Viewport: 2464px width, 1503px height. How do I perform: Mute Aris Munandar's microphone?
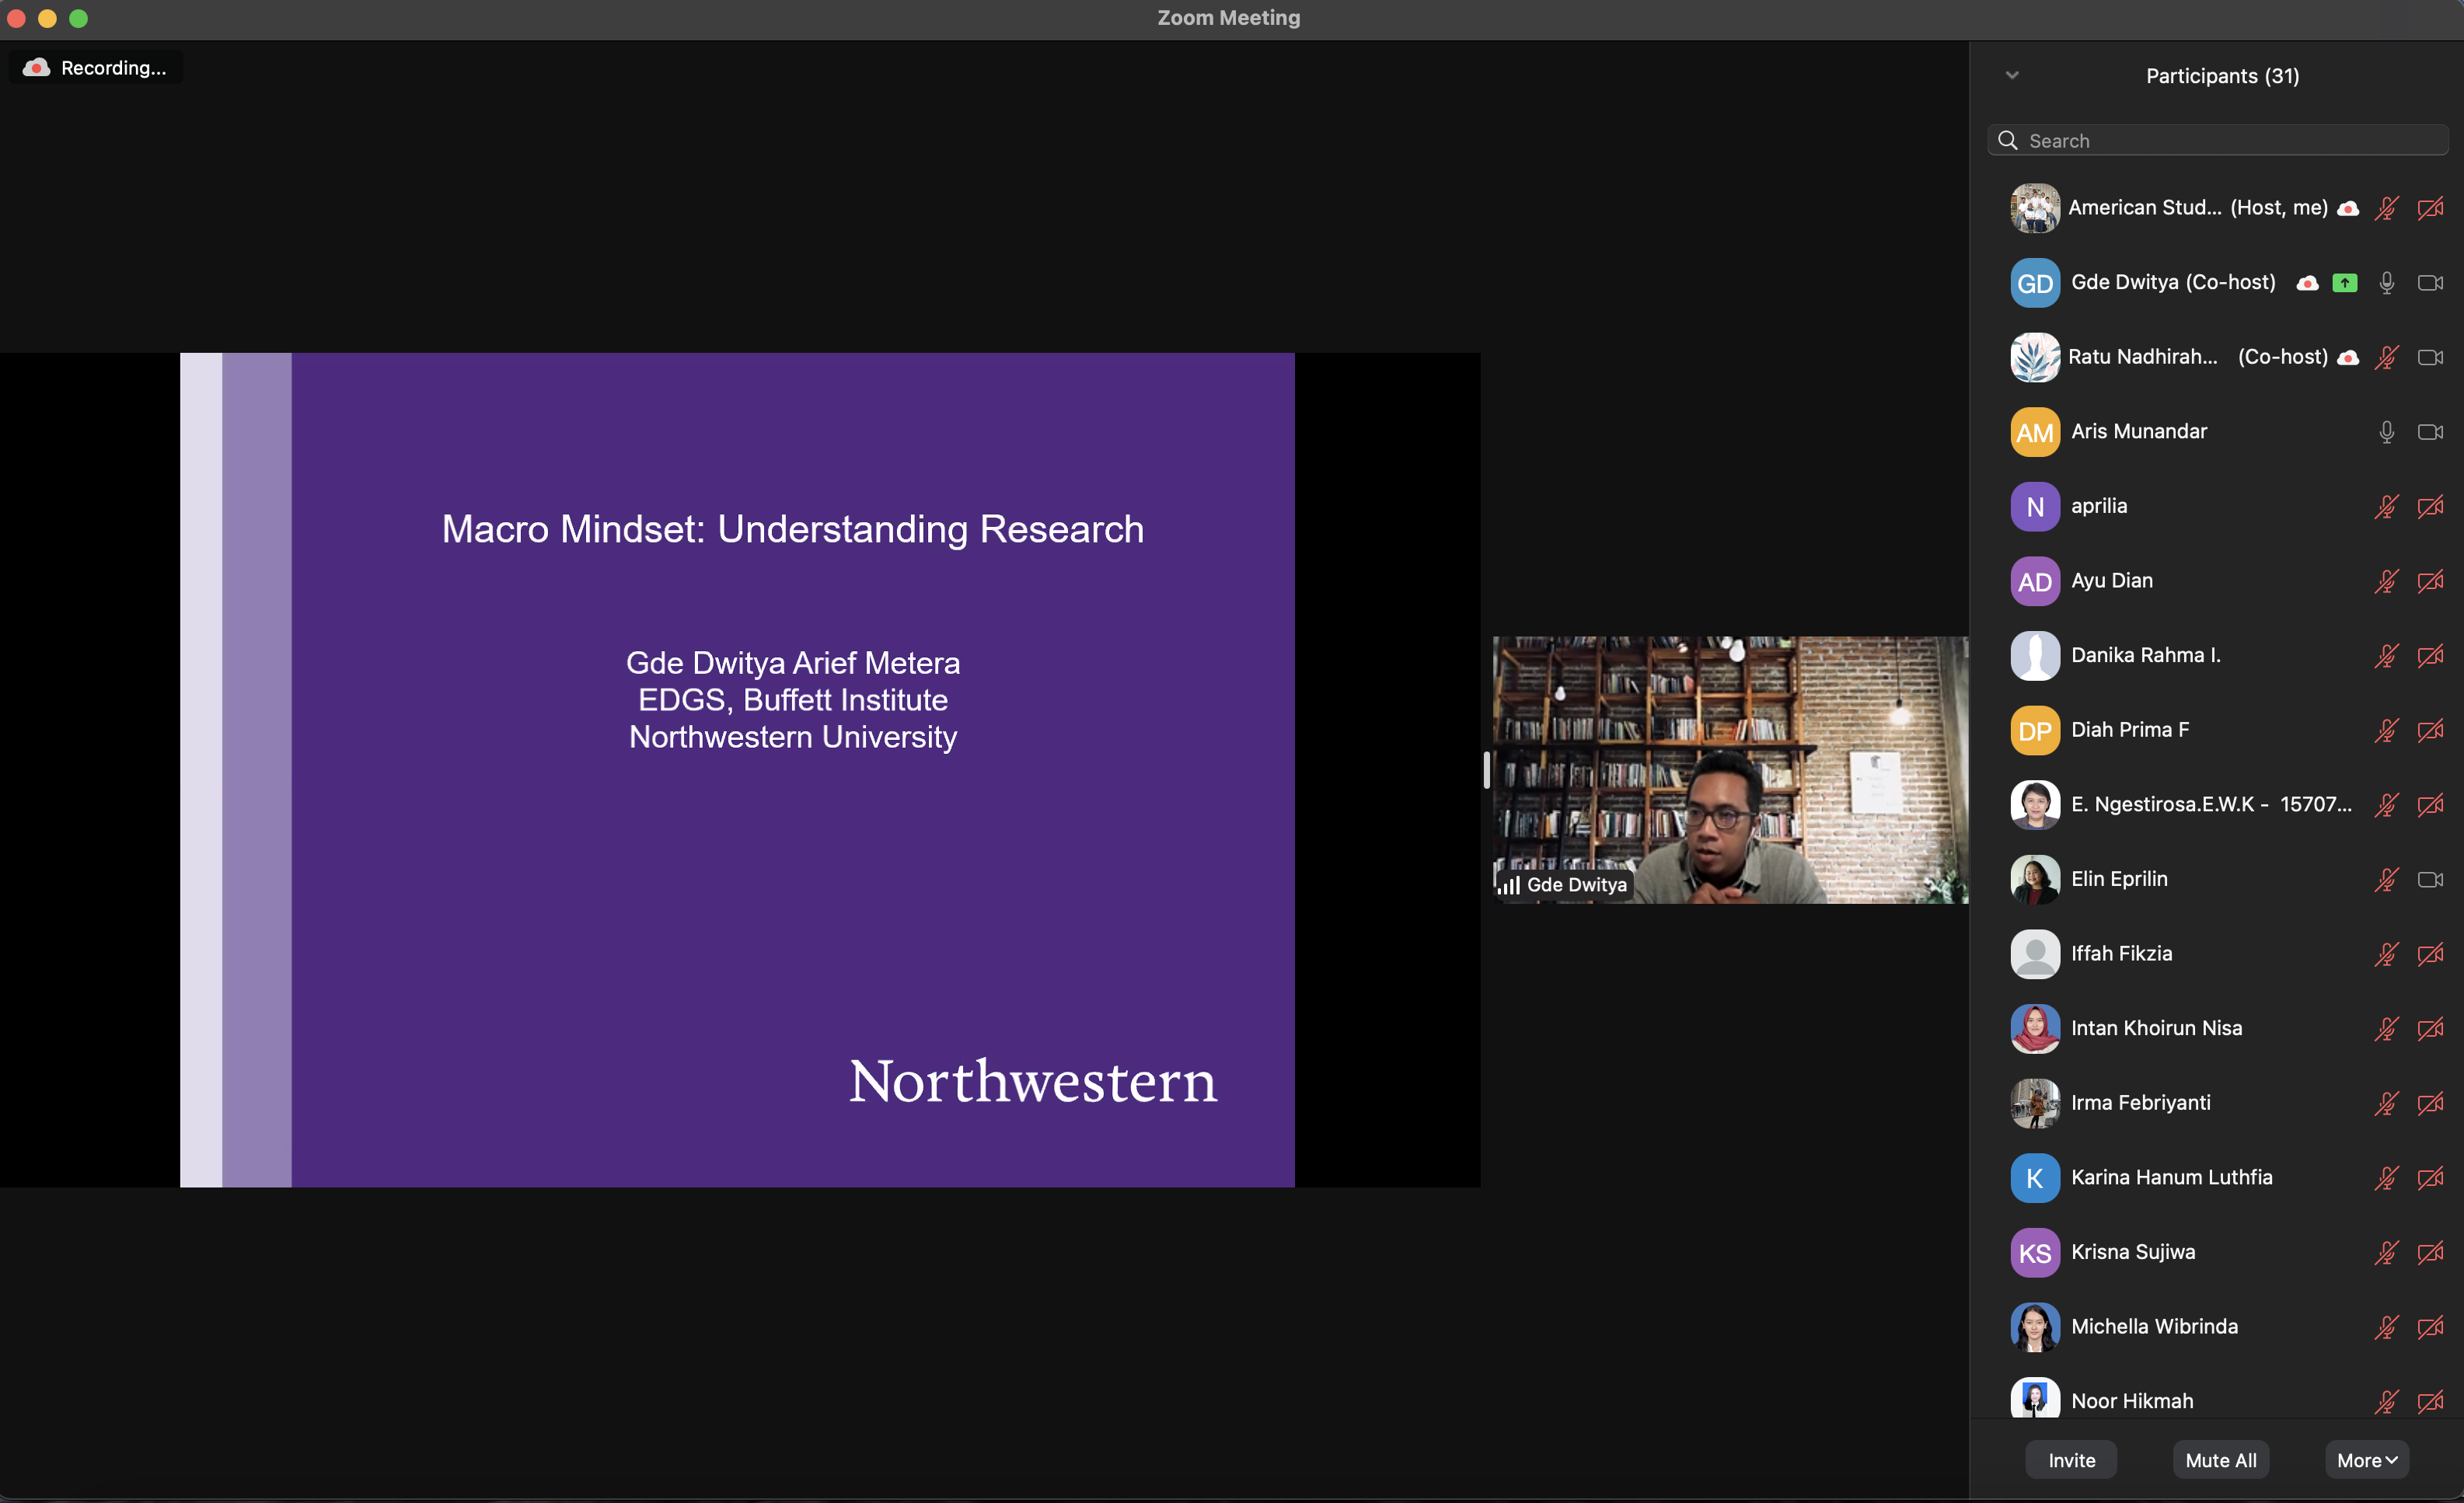pos(2386,432)
